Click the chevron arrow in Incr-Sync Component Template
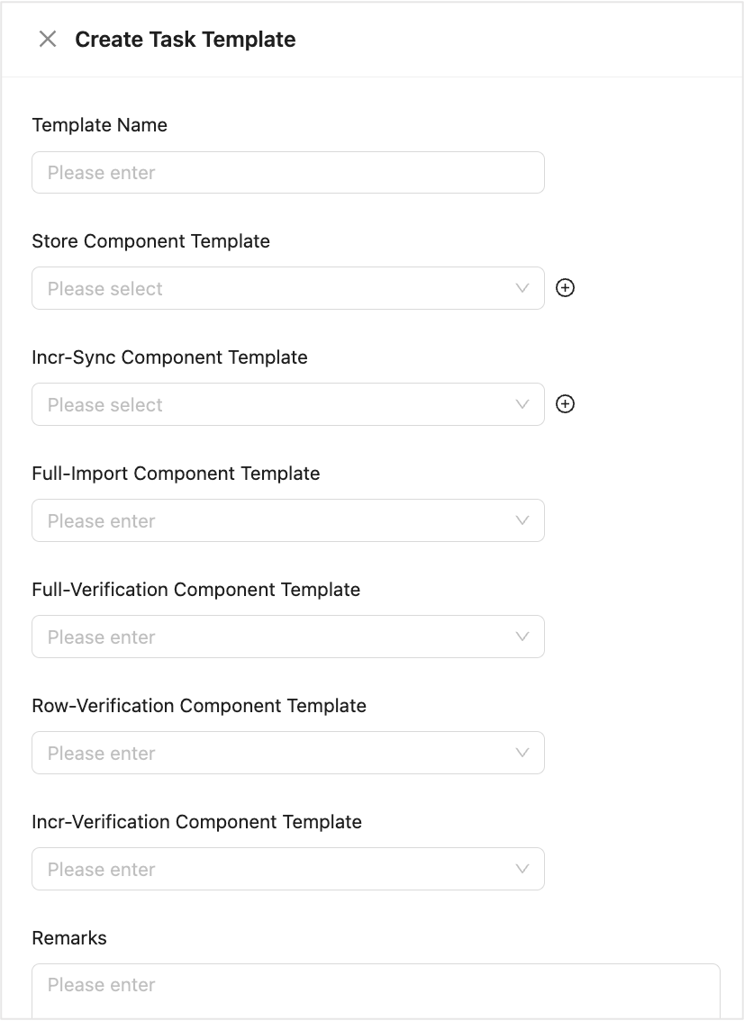 (x=522, y=404)
